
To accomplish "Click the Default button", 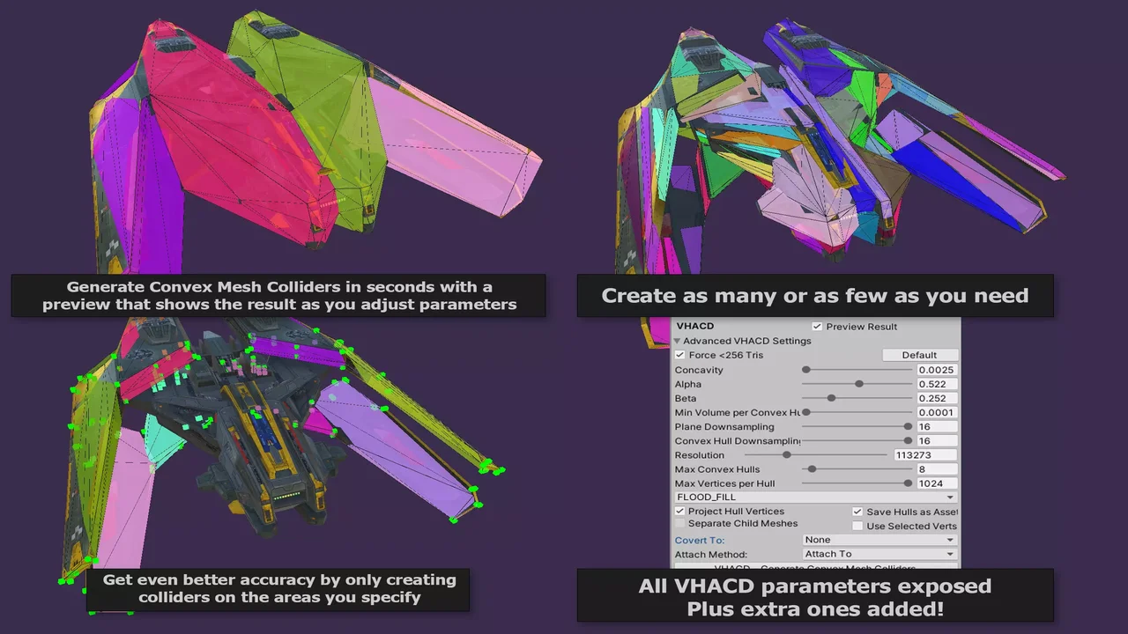I will pos(919,355).
